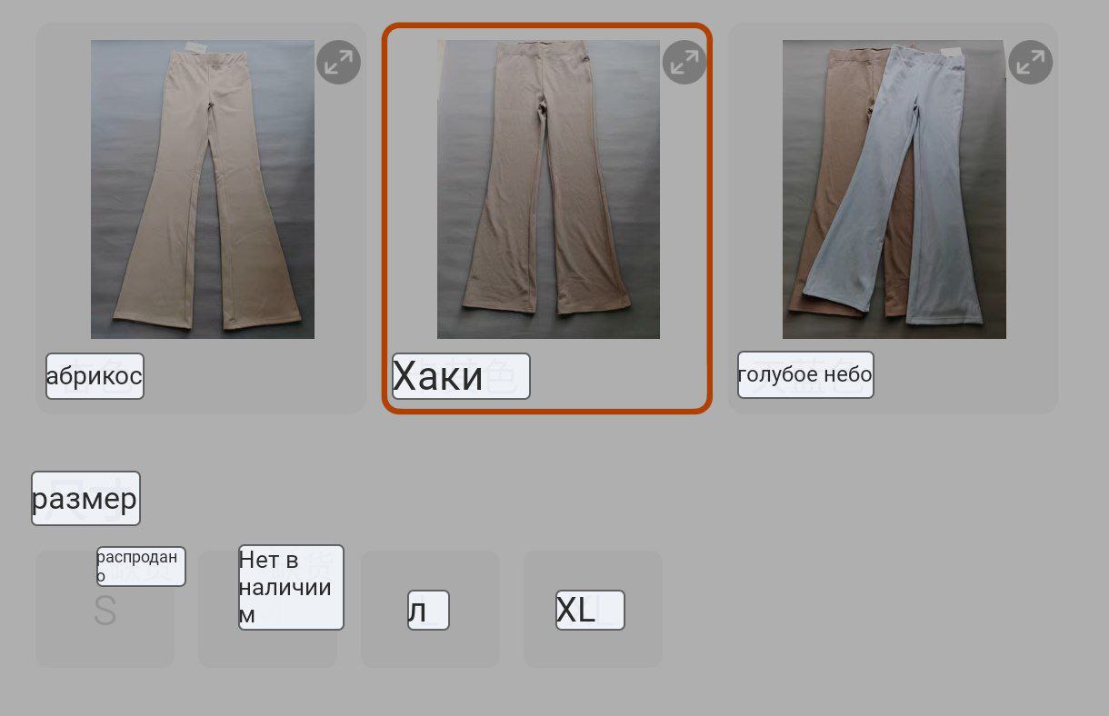Screen dimensions: 1109x716
Task: Select the apricot flared pants thumbnail
Action: pyautogui.click(x=203, y=189)
